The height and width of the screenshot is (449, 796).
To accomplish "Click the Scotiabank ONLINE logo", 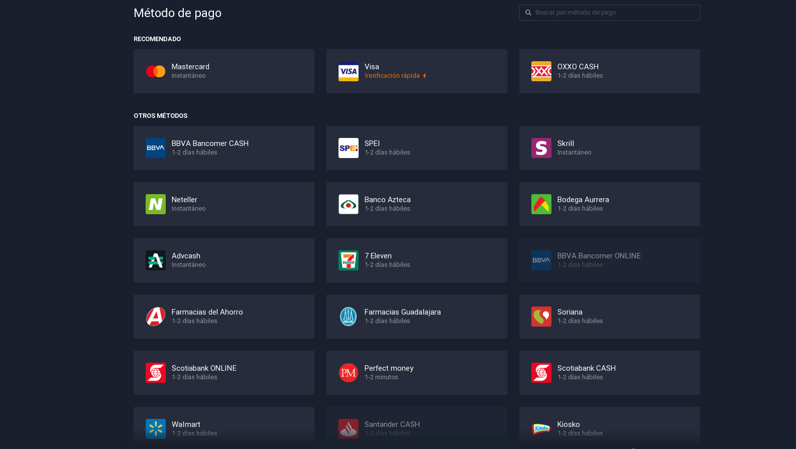I will (x=156, y=373).
